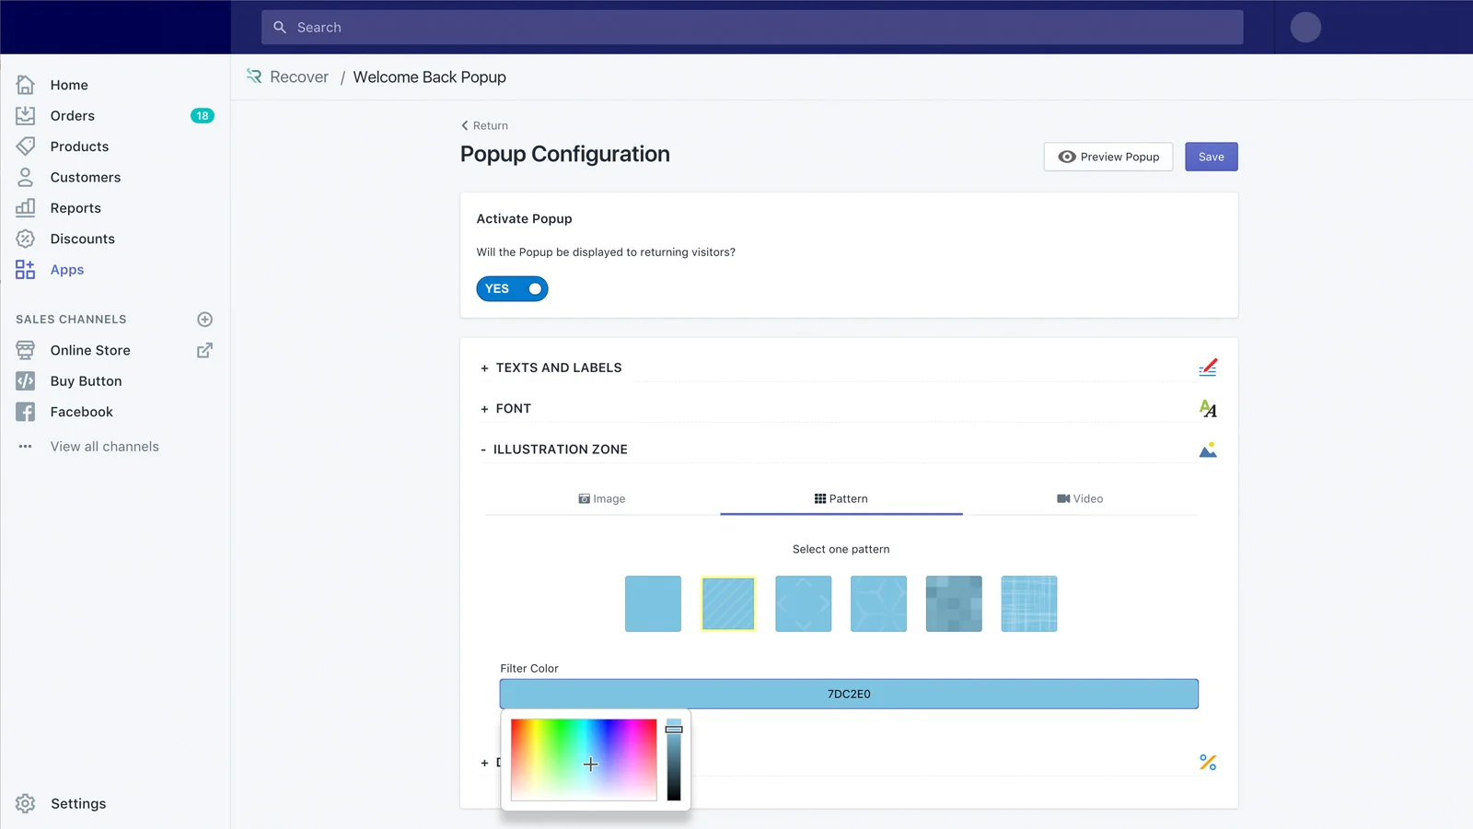The height and width of the screenshot is (829, 1473).
Task: Click the Products tag icon
Action: (25, 146)
